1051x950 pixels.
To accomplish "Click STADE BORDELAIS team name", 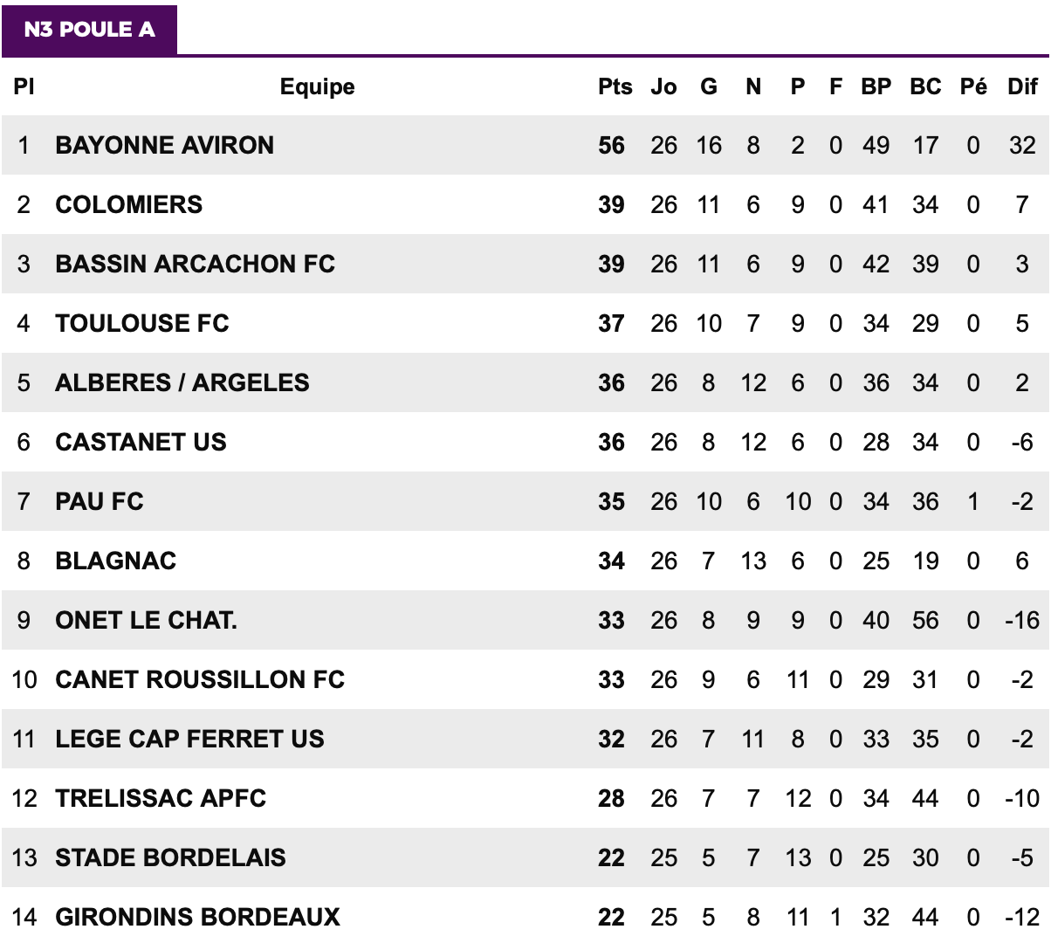I will [170, 857].
